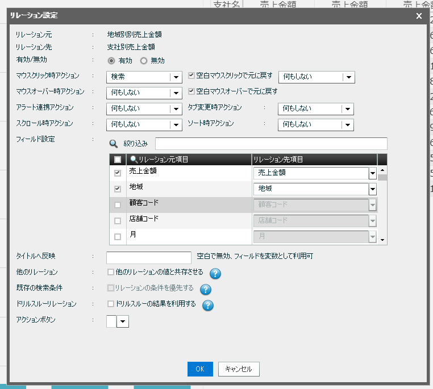Viewport: 433px width, 389px height.
Task: Check the 顧客コード row checkbox
Action: [118, 205]
